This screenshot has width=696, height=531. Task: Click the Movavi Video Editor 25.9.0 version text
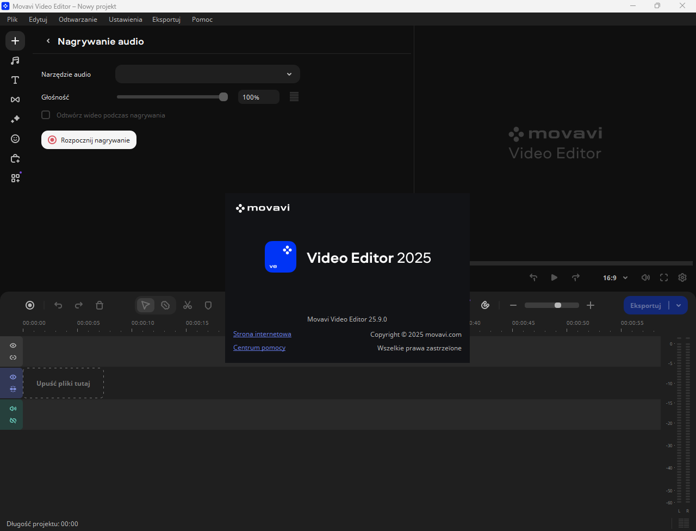(347, 319)
